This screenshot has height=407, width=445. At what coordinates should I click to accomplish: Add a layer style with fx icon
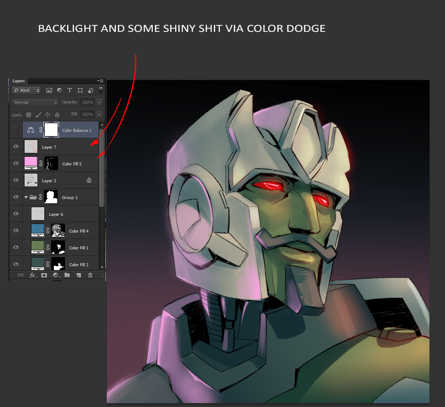33,275
